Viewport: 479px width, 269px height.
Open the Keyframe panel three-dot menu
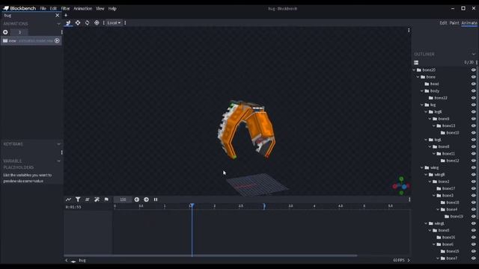point(61,152)
